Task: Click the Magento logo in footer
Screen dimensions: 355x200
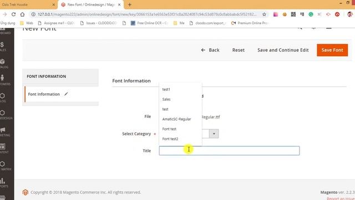Action: [x=25, y=192]
